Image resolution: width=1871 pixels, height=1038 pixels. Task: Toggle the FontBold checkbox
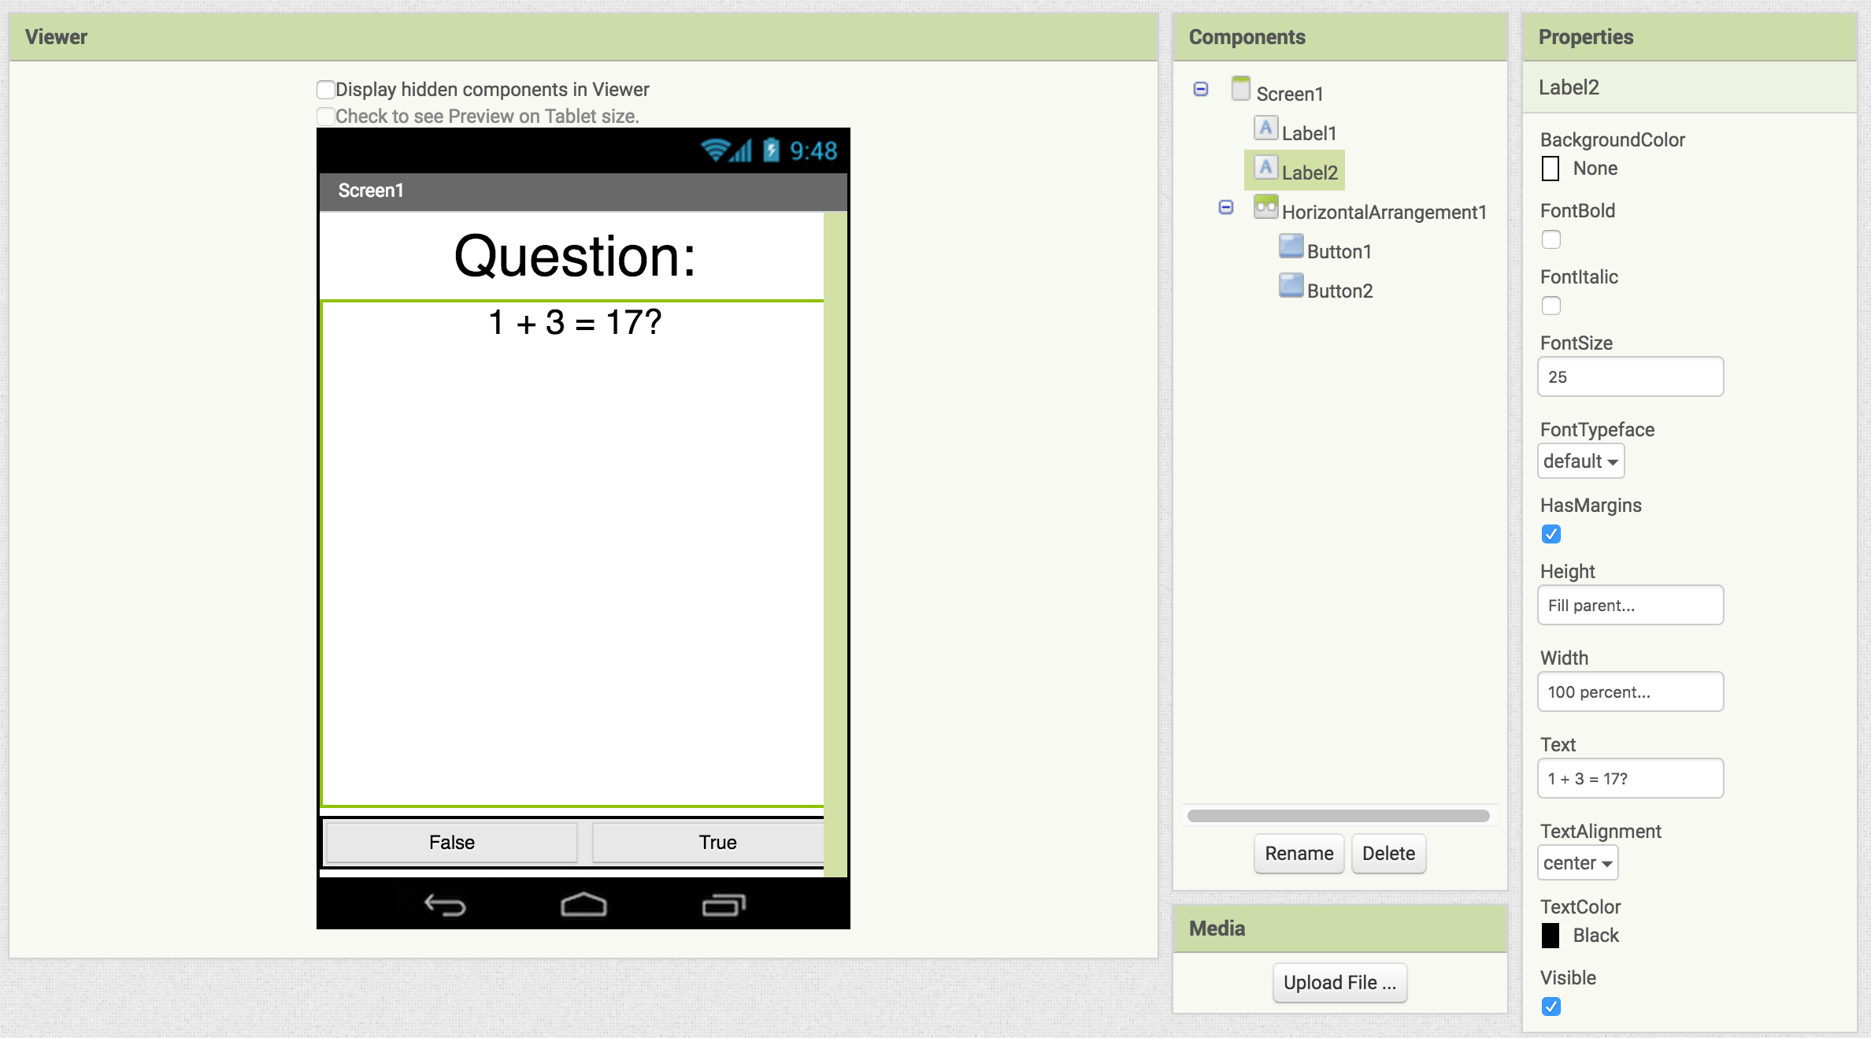coord(1551,239)
